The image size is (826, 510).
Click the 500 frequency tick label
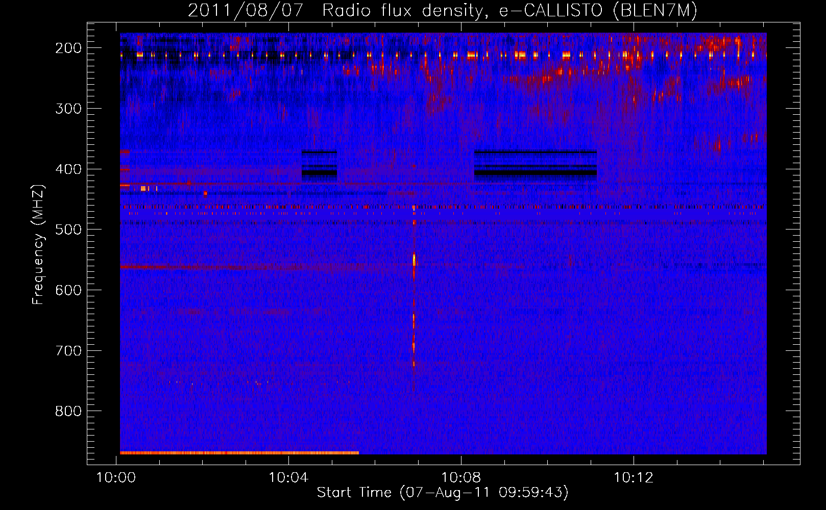68,229
